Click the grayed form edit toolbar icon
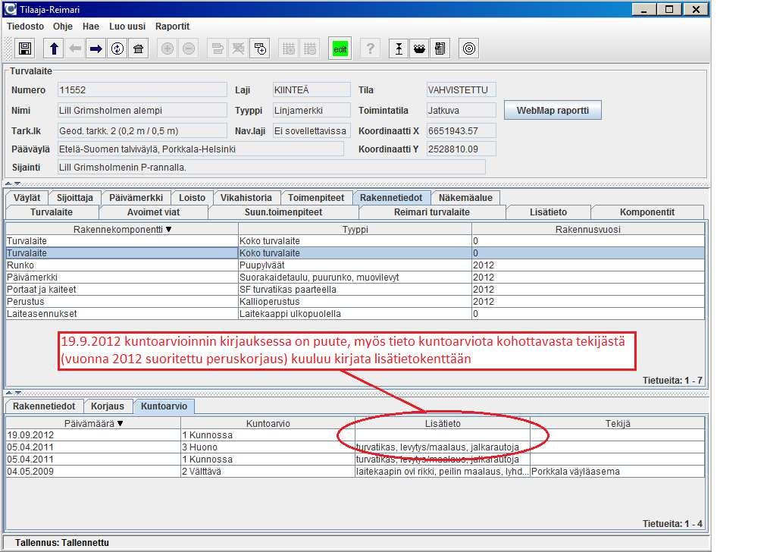This screenshot has height=552, width=764. coord(218,49)
